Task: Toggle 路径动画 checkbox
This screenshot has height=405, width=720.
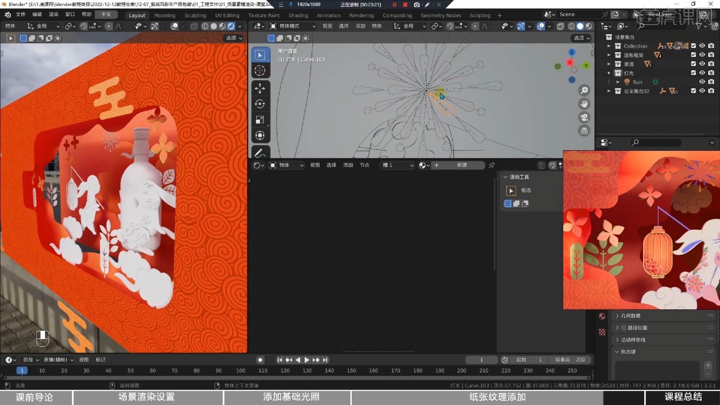Action: [624, 328]
